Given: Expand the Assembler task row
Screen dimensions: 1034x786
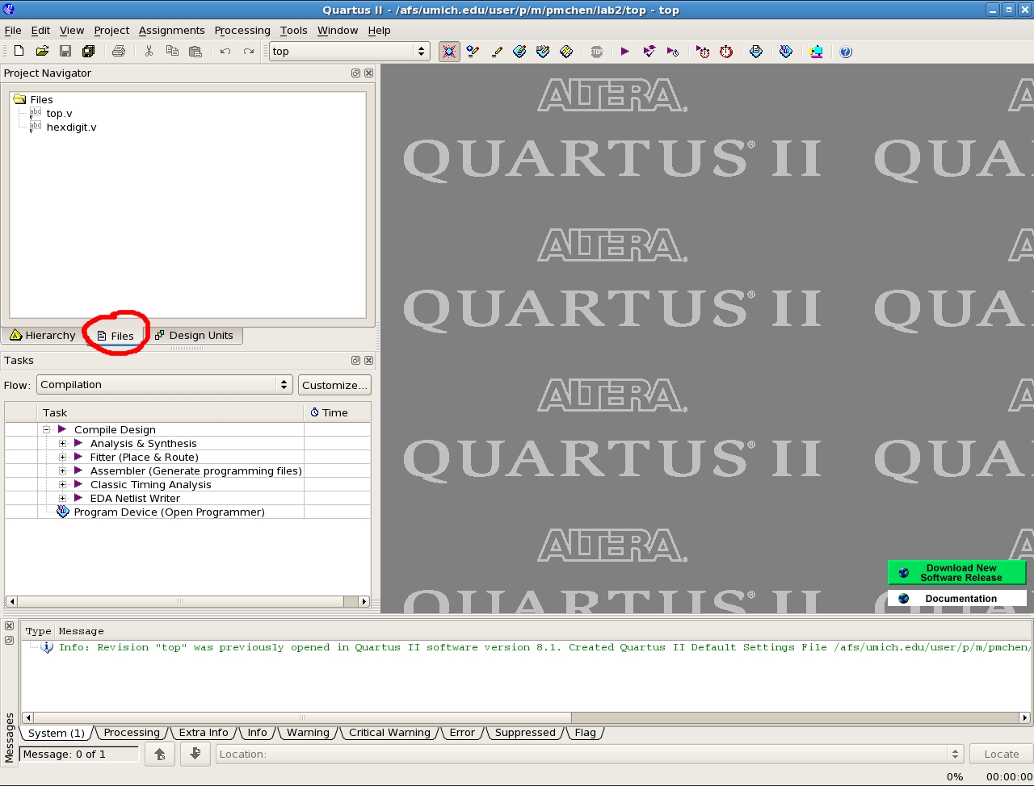Looking at the screenshot, I should pyautogui.click(x=62, y=470).
